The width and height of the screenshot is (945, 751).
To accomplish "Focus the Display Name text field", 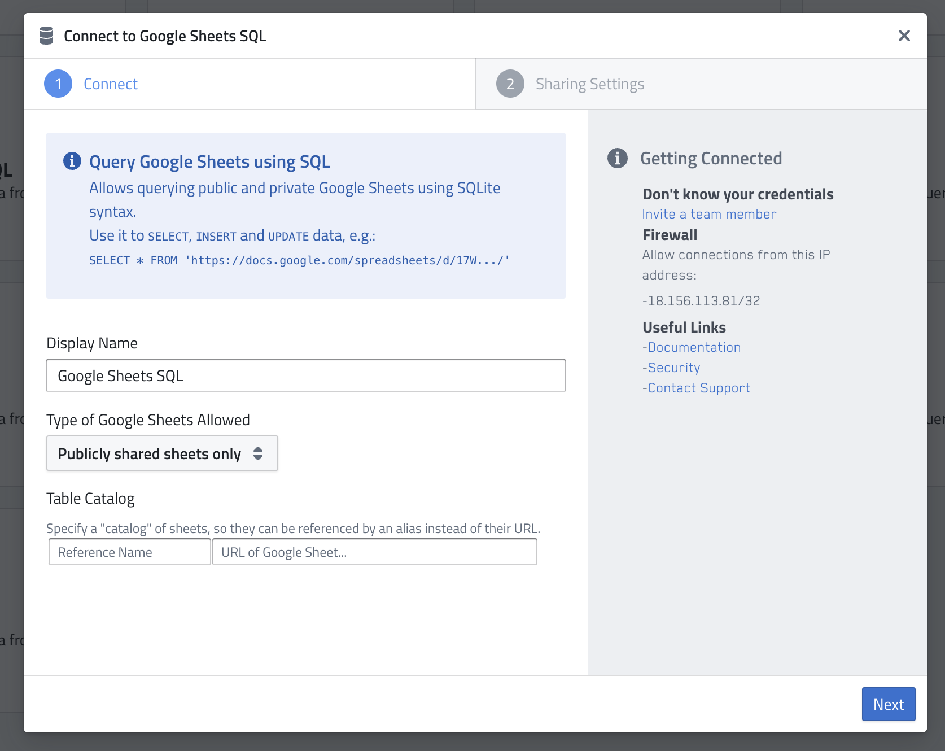I will (305, 375).
